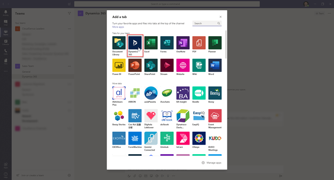The height and width of the screenshot is (180, 334).
Task: Pick the Avochato app icon
Action: tap(167, 93)
